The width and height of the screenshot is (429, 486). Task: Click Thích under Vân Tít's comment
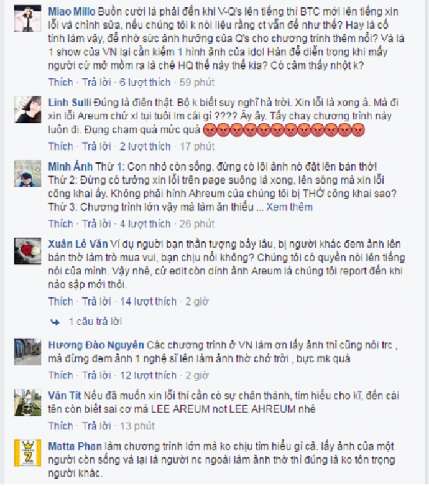click(x=60, y=426)
